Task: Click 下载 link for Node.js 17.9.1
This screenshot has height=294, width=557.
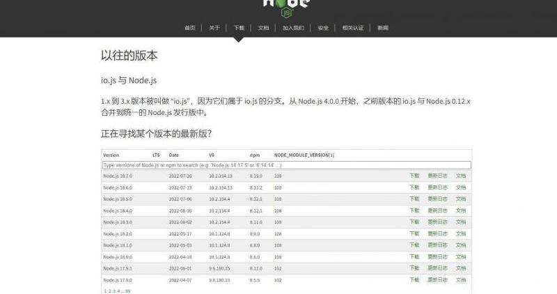Action: (x=414, y=268)
